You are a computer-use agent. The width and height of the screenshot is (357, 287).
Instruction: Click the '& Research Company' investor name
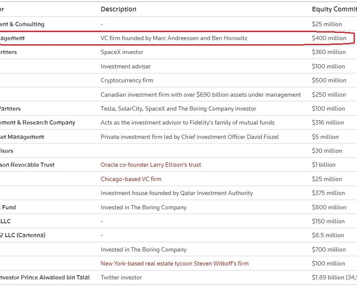coord(38,122)
